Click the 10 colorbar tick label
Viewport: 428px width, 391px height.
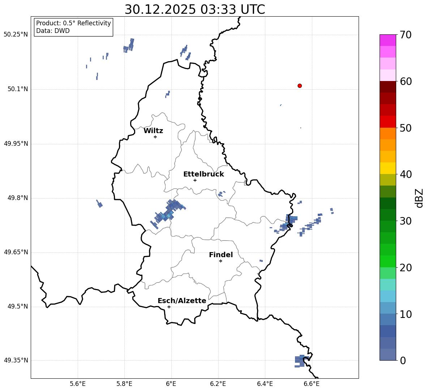[x=406, y=314]
